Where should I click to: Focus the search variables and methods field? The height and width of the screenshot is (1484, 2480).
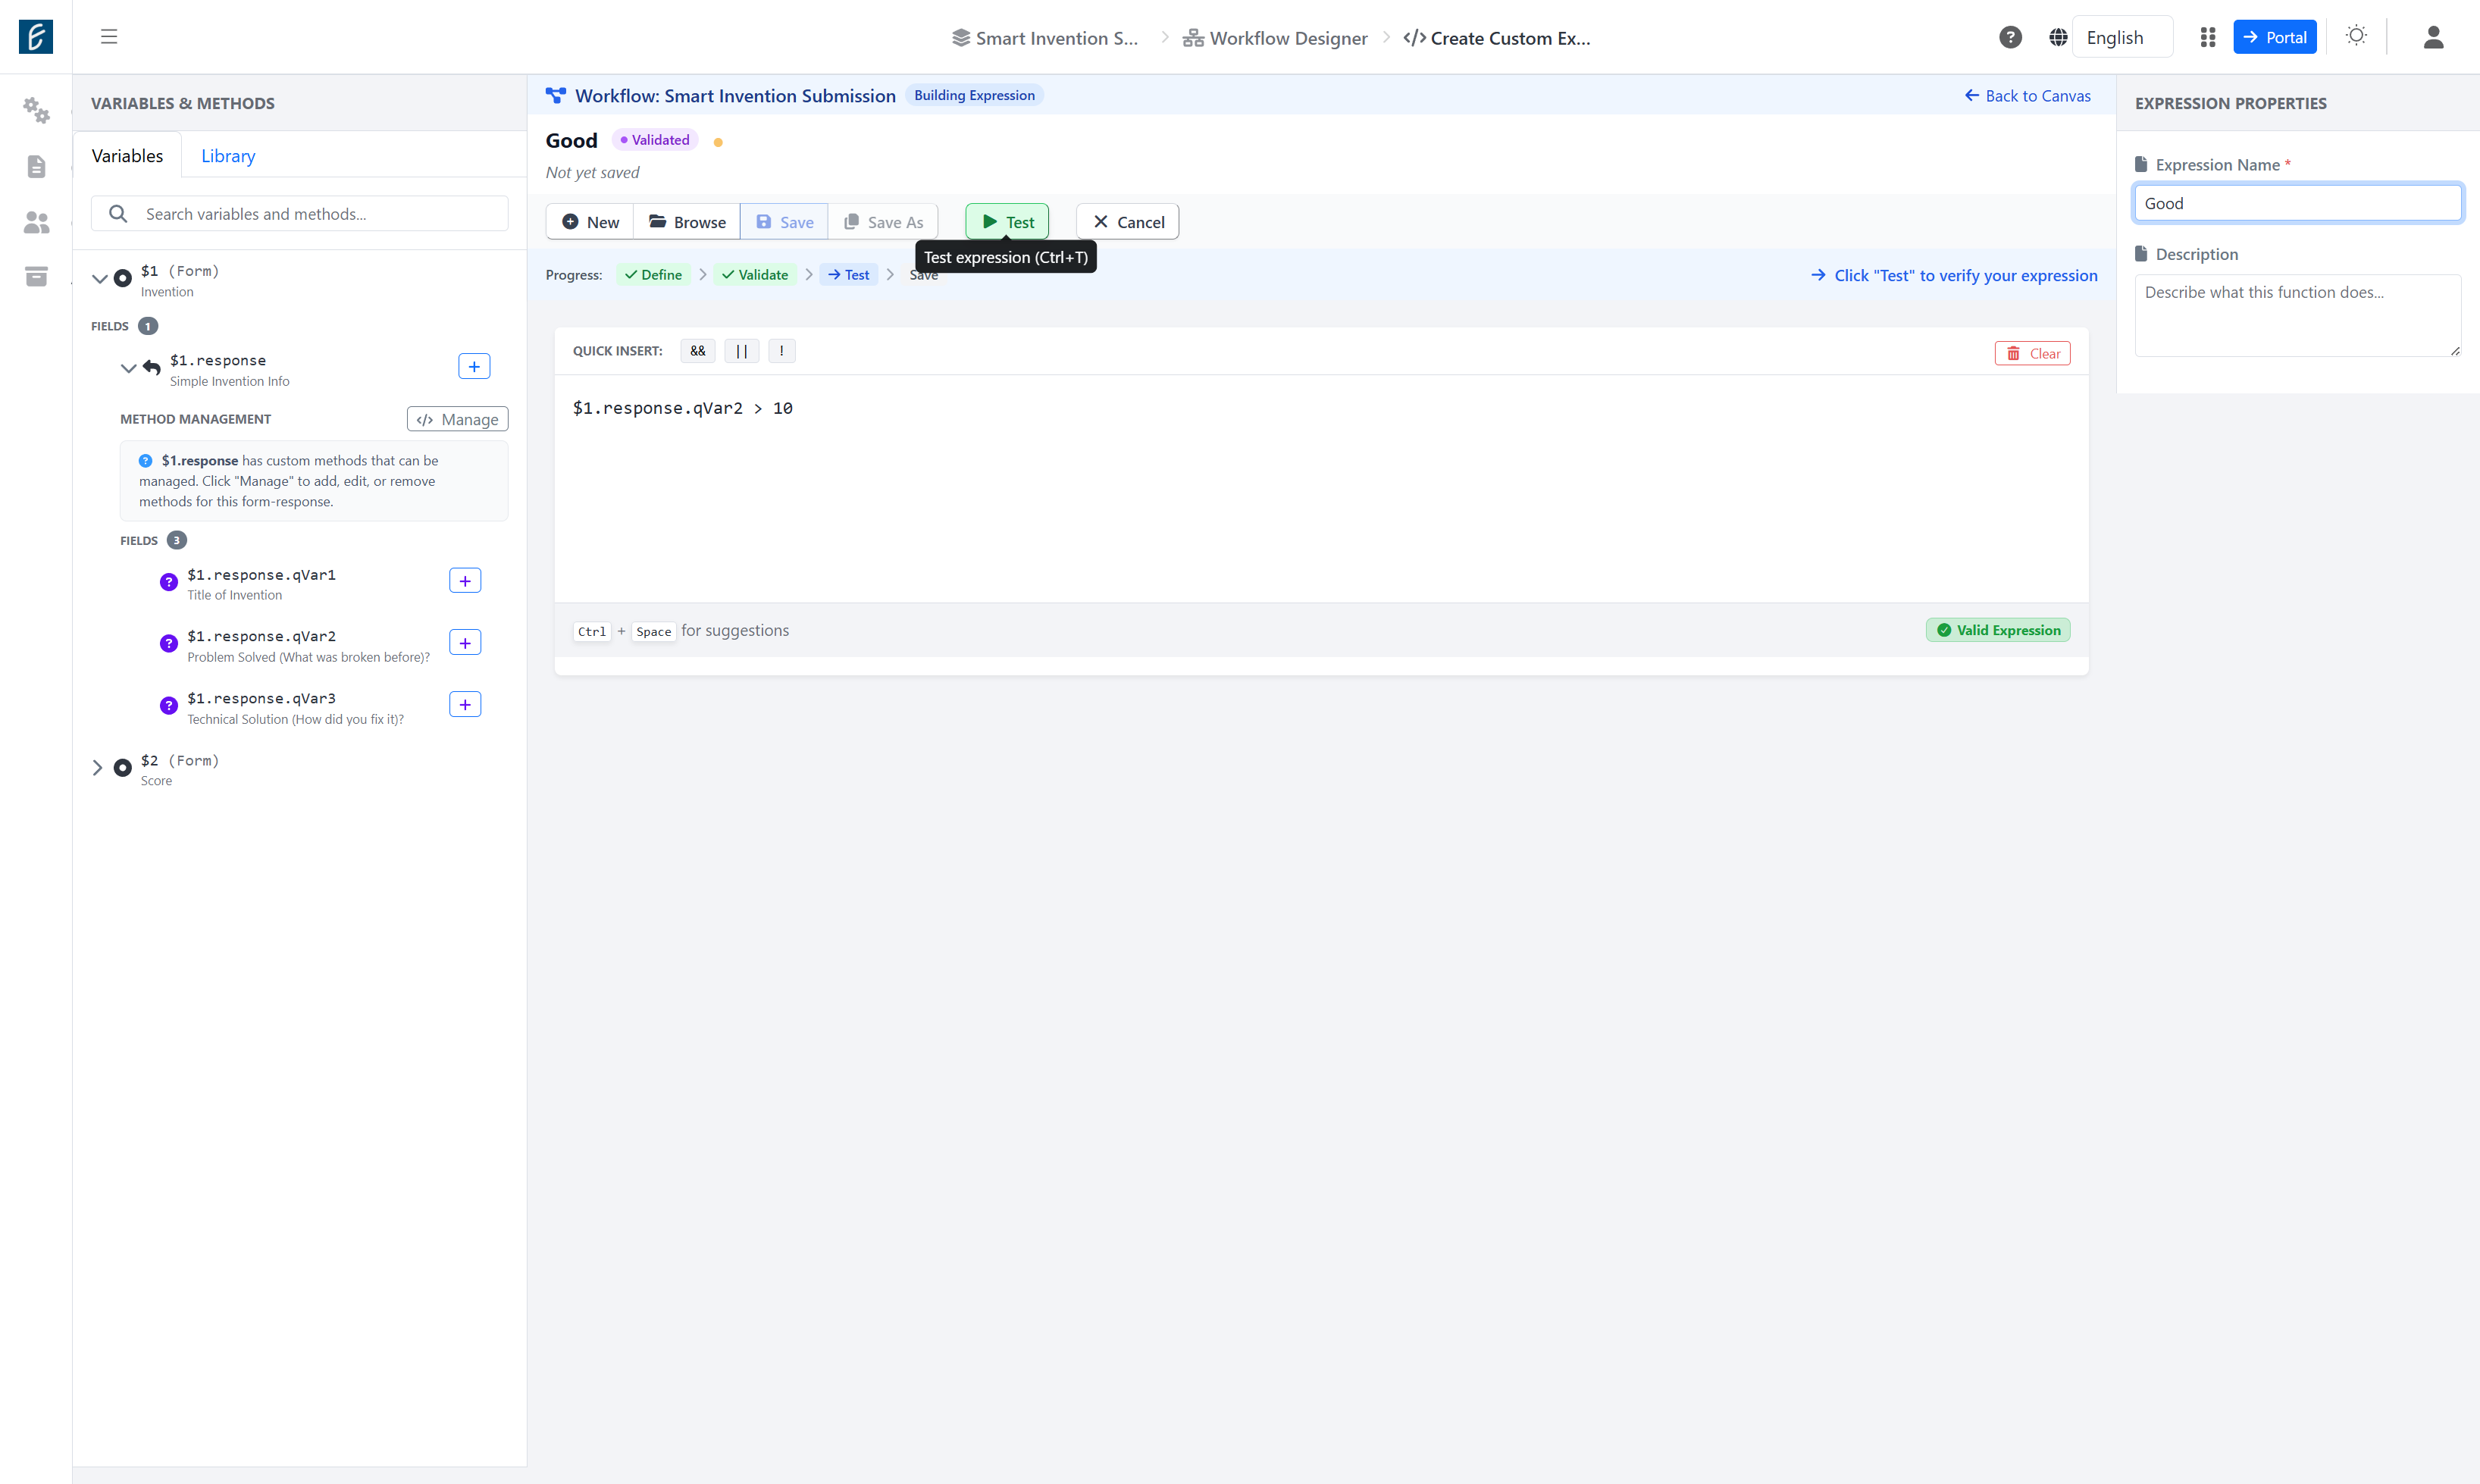tap(300, 214)
